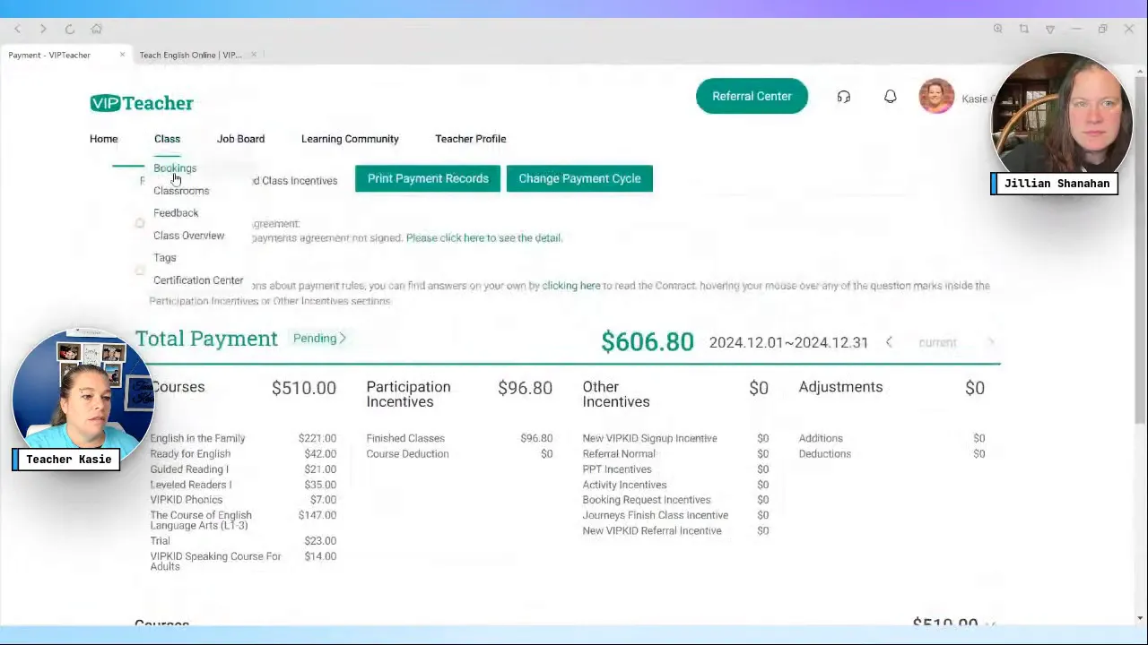Click the browser forward arrow

(43, 30)
